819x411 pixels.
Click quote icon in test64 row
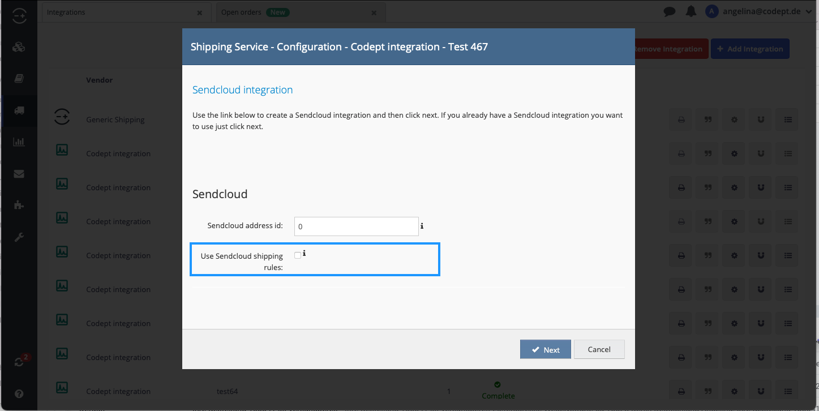tap(707, 392)
